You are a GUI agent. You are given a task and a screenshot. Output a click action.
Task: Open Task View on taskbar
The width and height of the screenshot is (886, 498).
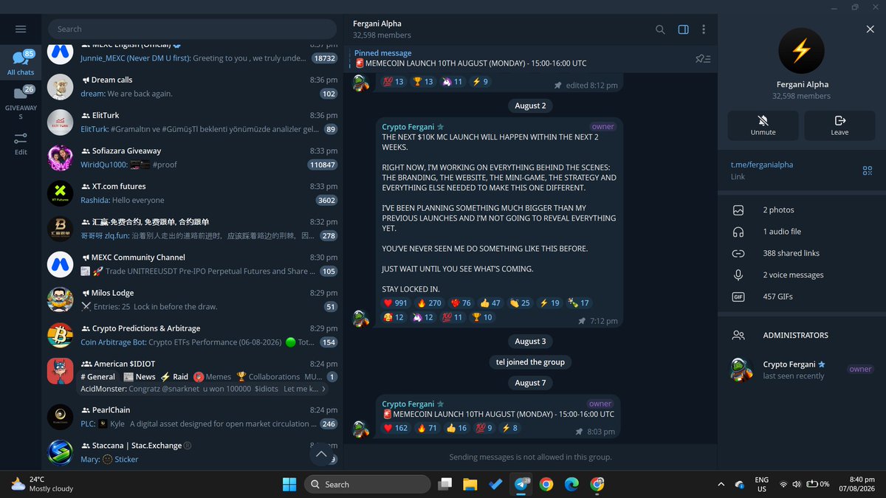point(444,484)
